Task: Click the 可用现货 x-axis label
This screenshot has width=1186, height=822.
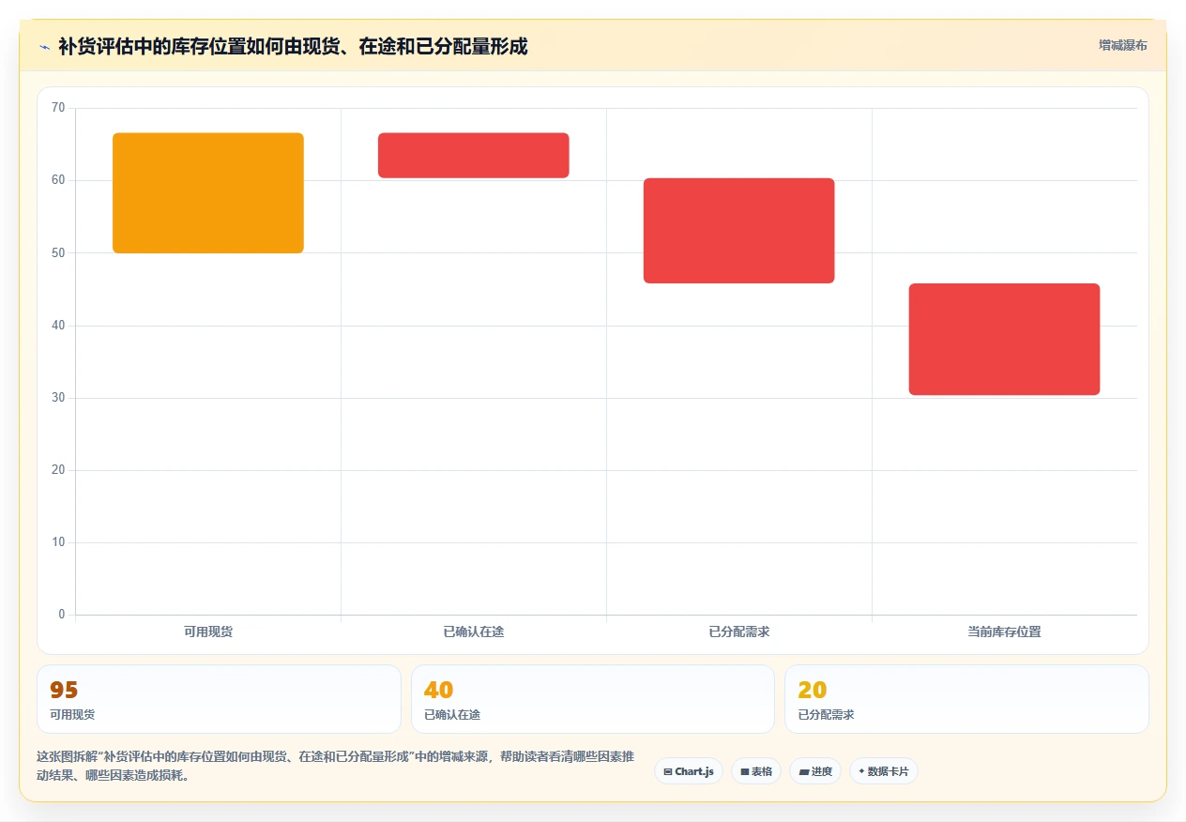Action: 208,632
